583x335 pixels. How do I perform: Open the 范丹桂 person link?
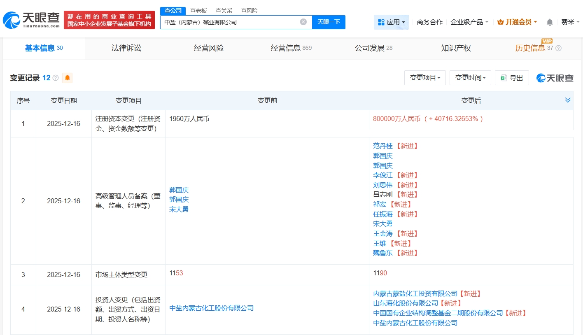coord(382,146)
